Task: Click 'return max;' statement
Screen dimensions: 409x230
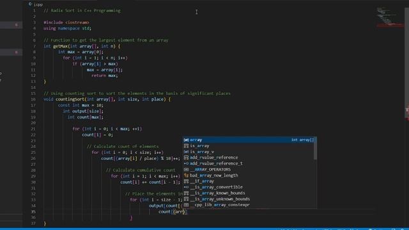Action: point(105,75)
